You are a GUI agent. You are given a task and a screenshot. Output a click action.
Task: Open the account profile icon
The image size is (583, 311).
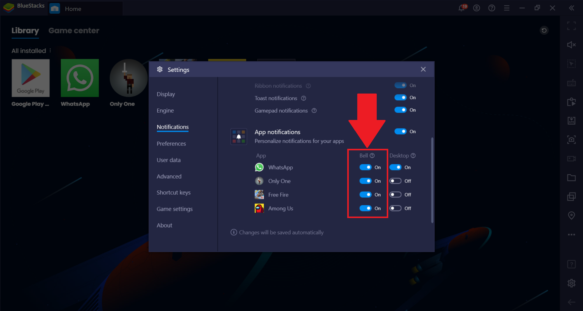477,8
